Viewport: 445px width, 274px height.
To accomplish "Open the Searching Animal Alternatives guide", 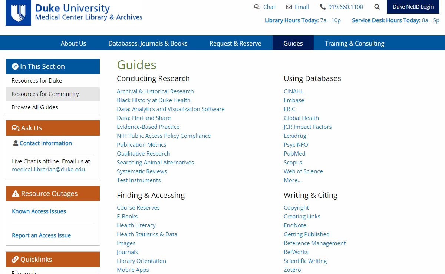I will 155,162.
